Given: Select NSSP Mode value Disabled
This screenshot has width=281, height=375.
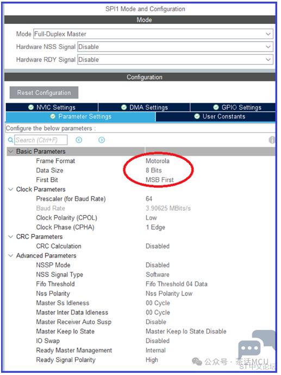Looking at the screenshot, I should click(158, 265).
